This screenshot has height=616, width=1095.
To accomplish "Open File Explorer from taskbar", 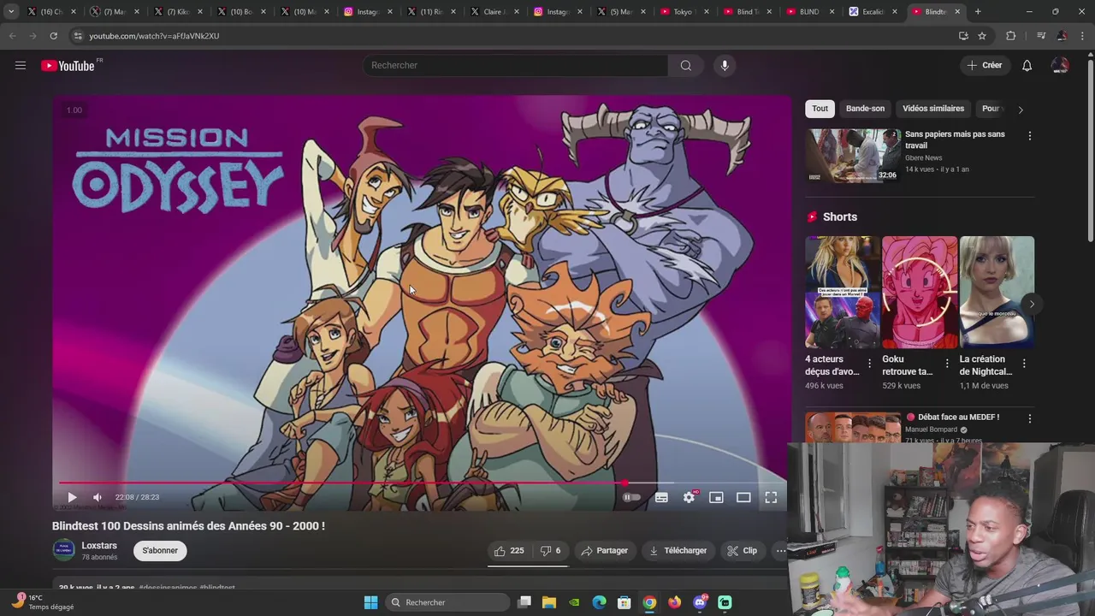I will (x=549, y=602).
